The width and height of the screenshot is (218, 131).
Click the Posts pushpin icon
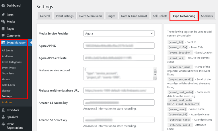coord(3,15)
